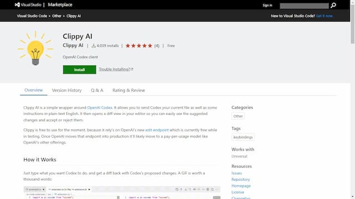Click the "How it Works" heading
The height and width of the screenshot is (199, 355).
click(40, 160)
